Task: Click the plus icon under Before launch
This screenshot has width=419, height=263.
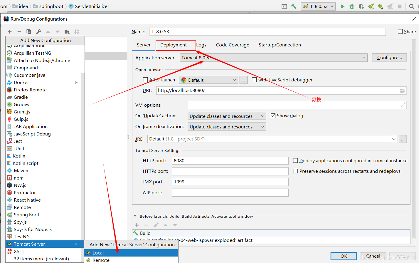Action: click(137, 225)
